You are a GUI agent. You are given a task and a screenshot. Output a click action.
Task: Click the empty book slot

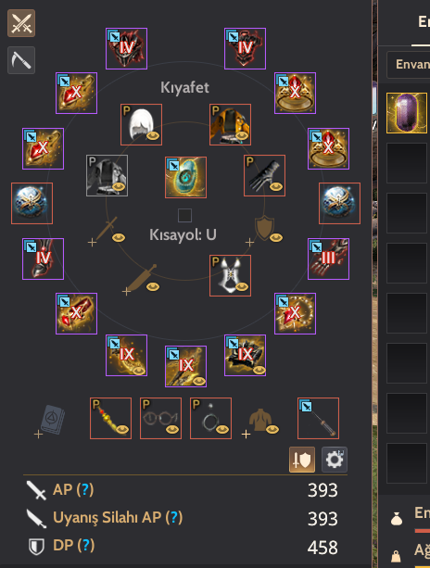(x=52, y=420)
